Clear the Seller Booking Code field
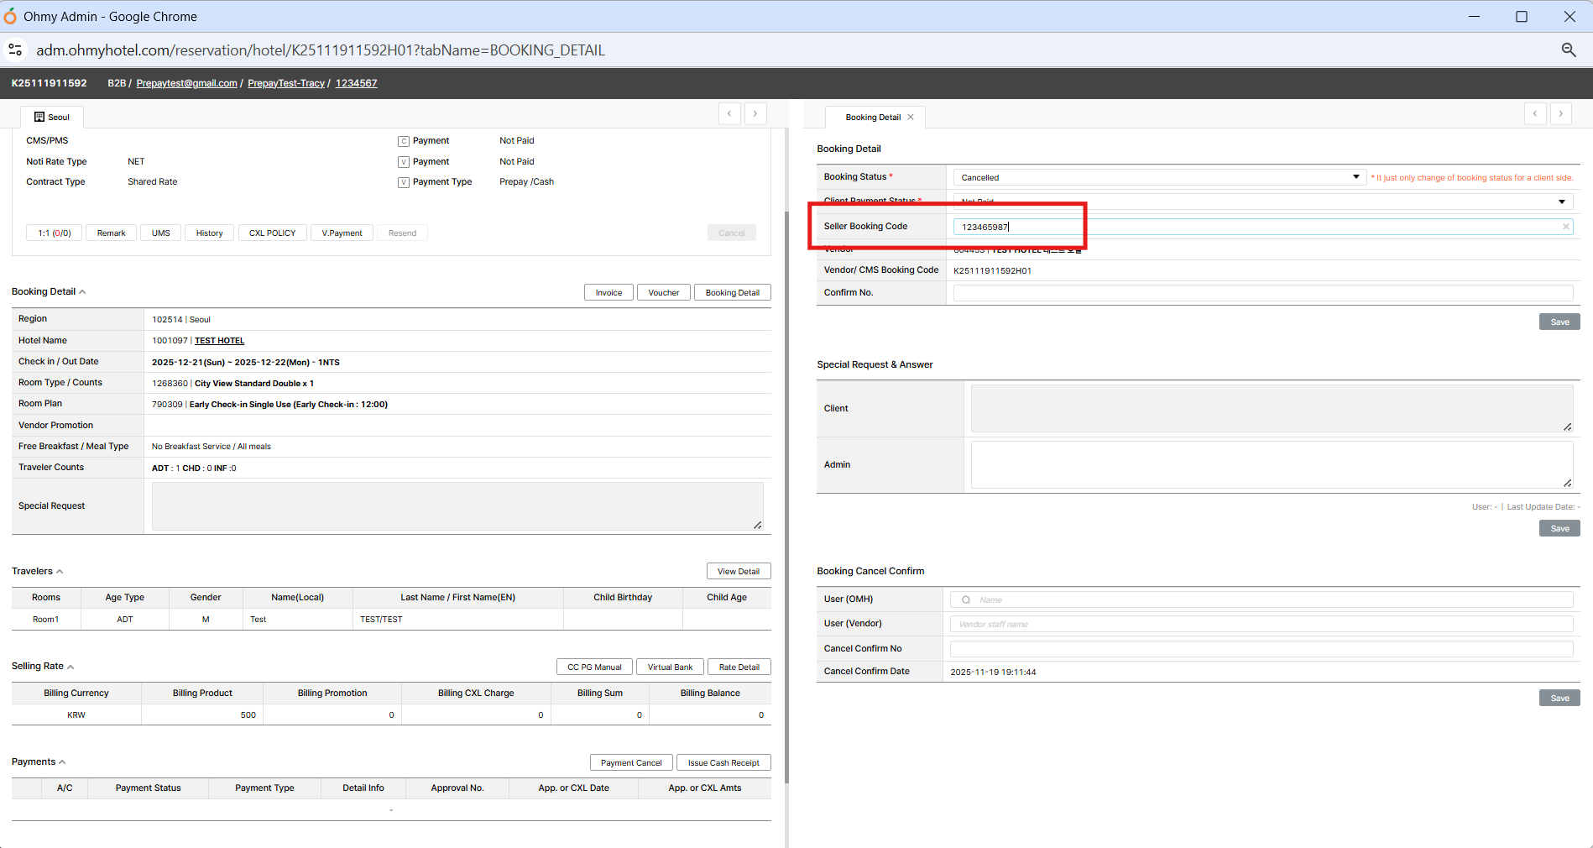1593x848 pixels. click(1565, 227)
